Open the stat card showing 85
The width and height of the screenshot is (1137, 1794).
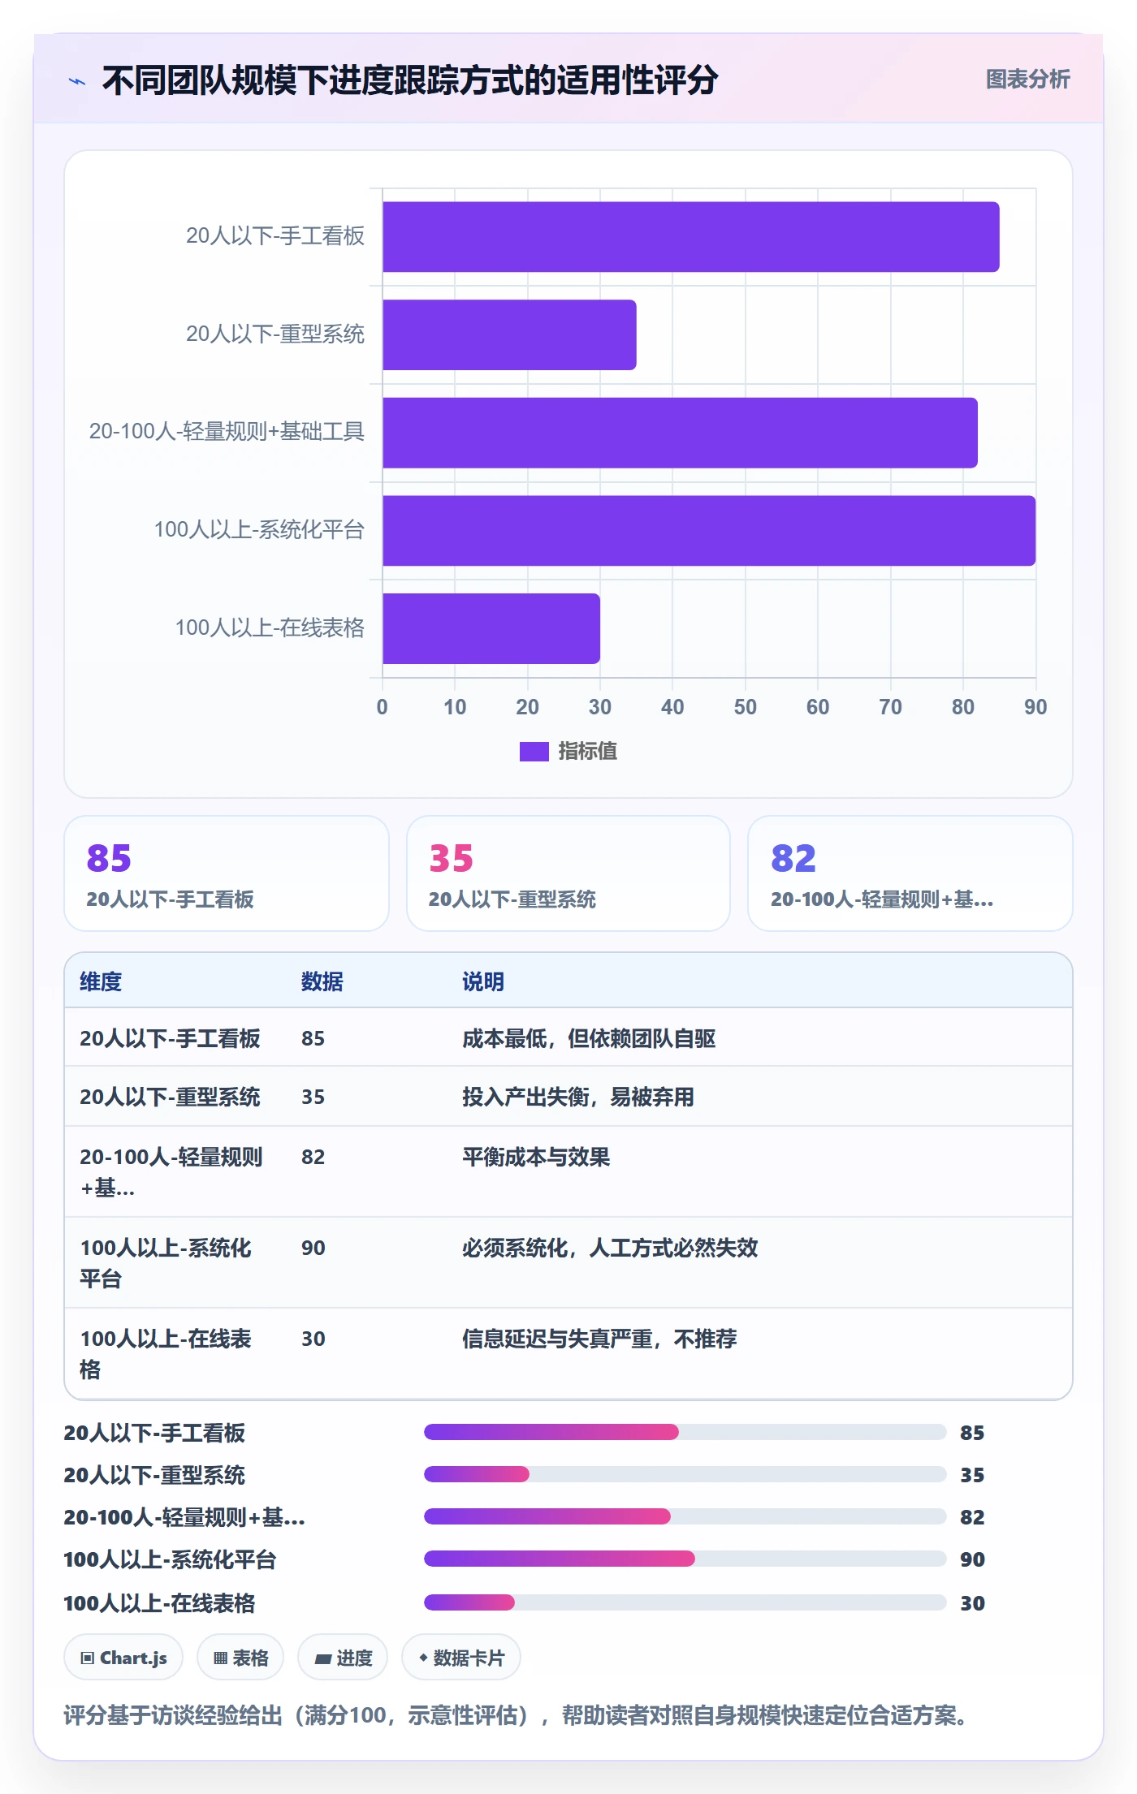(227, 873)
